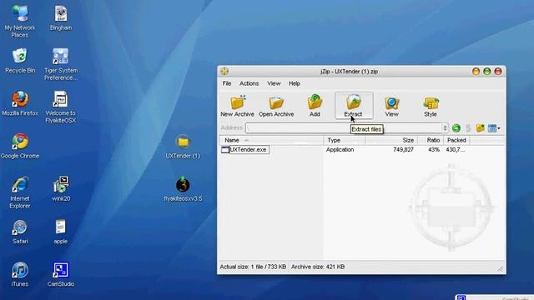Click the green maximize button of jZip
The width and height of the screenshot is (534, 300).
[x=487, y=71]
